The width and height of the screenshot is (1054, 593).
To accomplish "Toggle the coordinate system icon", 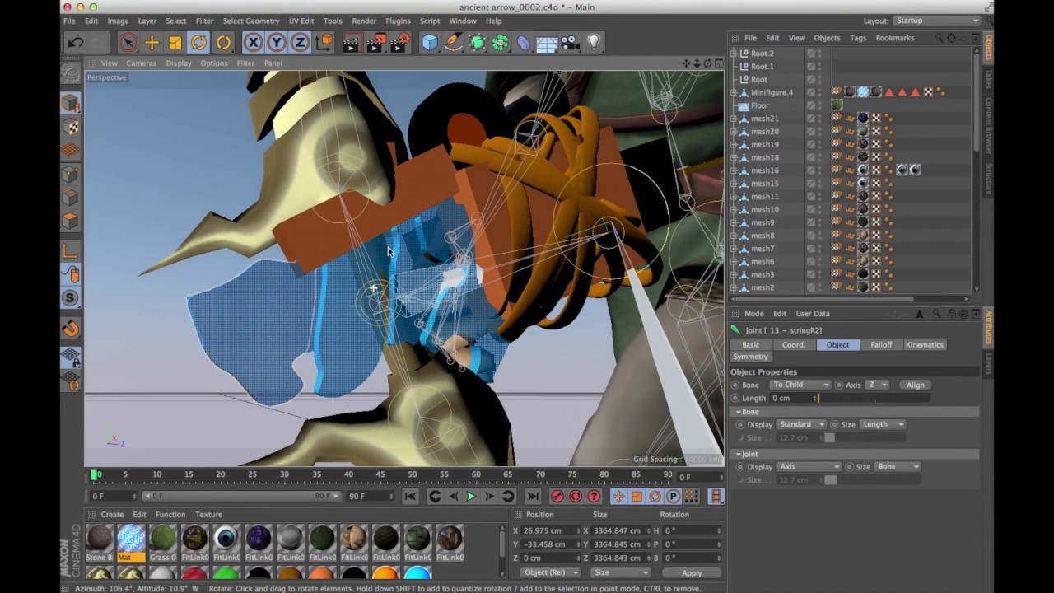I will 324,43.
